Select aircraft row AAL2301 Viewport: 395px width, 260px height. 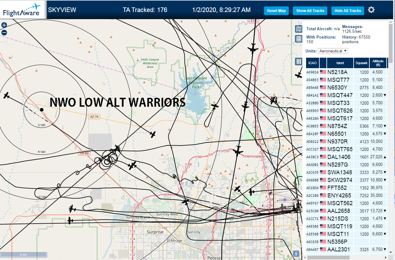pyautogui.click(x=346, y=250)
